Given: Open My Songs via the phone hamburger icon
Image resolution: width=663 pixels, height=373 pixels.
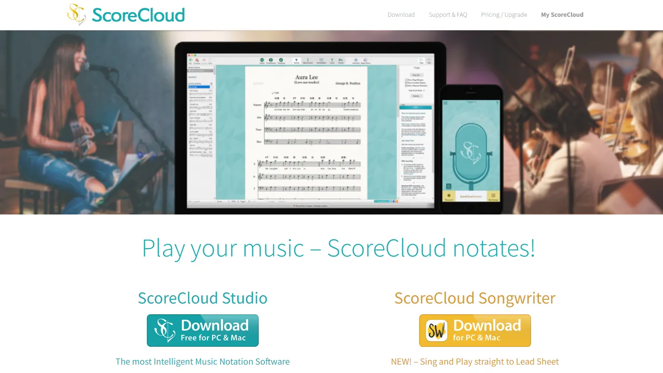Looking at the screenshot, I should coord(492,195).
